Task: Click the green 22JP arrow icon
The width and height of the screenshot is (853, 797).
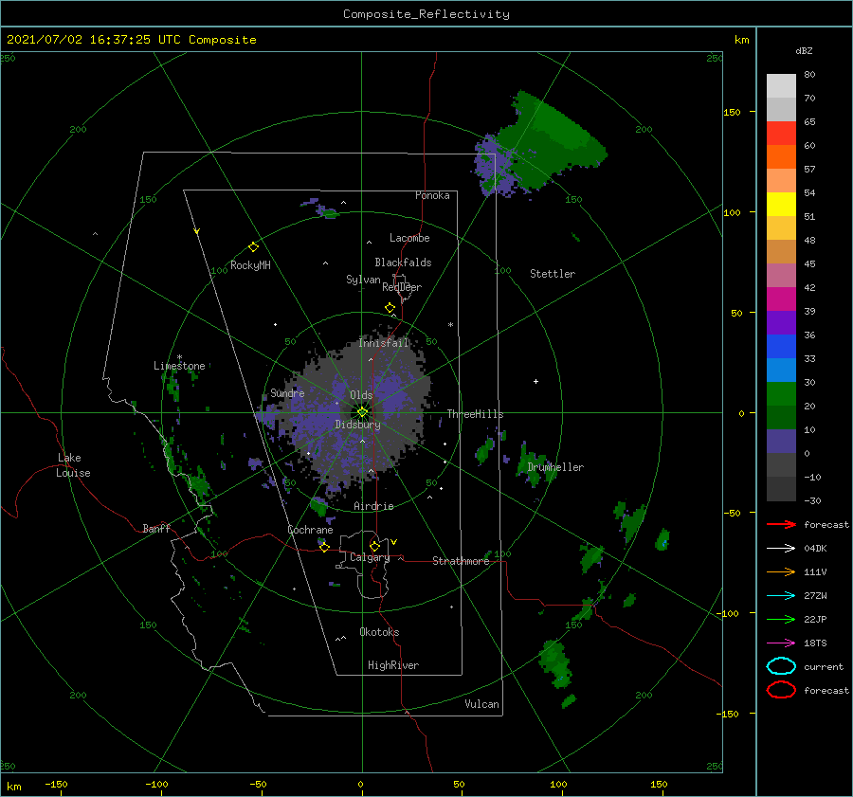Action: pyautogui.click(x=781, y=619)
